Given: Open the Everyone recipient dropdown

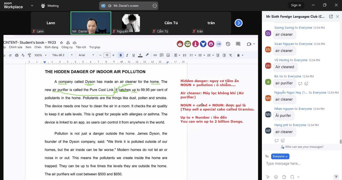Looking at the screenshot, I should click(280, 156).
